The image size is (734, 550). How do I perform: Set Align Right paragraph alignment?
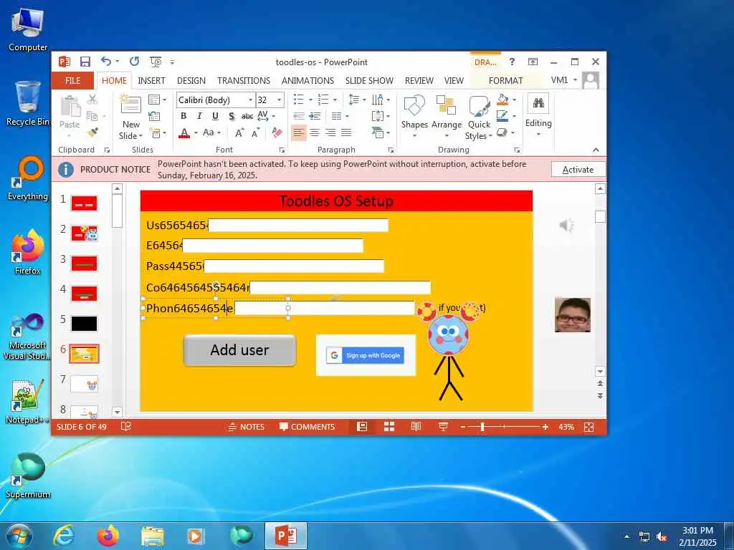(x=330, y=132)
